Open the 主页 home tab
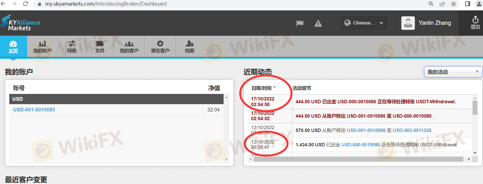 (x=13, y=47)
